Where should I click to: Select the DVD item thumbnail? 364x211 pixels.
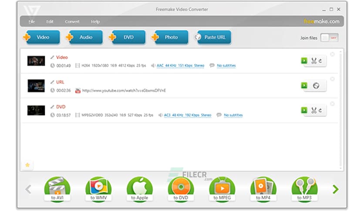pos(36,110)
